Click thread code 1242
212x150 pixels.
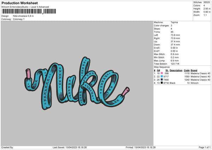(187, 80)
